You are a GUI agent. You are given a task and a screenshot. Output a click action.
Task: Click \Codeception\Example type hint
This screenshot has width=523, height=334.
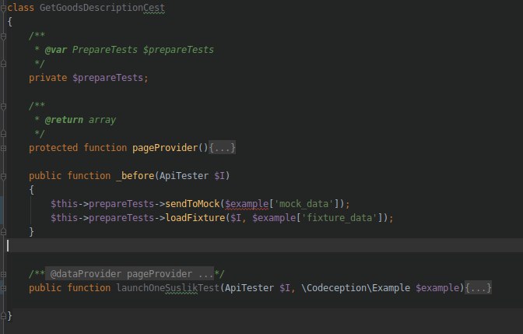click(x=356, y=288)
